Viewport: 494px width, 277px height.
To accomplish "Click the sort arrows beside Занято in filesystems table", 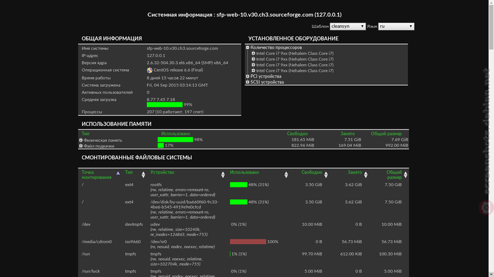I will (x=366, y=175).
